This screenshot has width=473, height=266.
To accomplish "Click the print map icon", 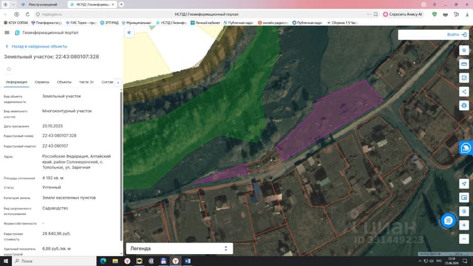I will click(x=464, y=105).
